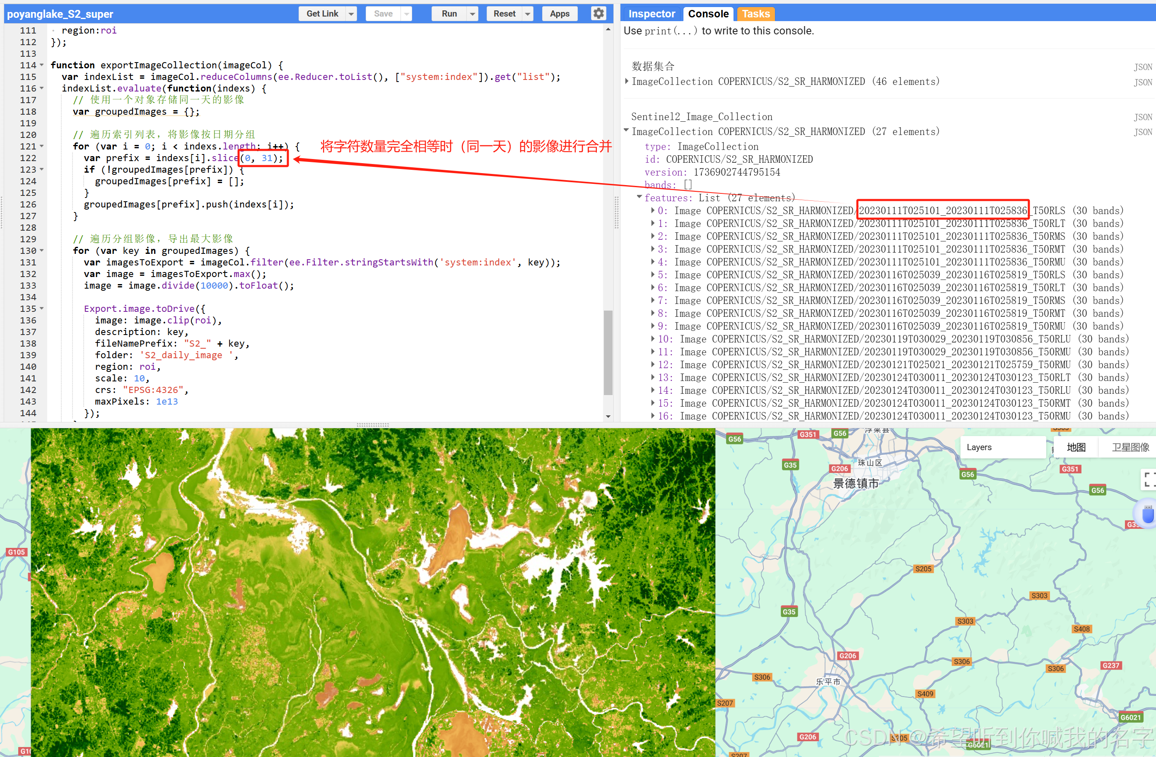
Task: Switch to the Inspector tab
Action: point(652,14)
